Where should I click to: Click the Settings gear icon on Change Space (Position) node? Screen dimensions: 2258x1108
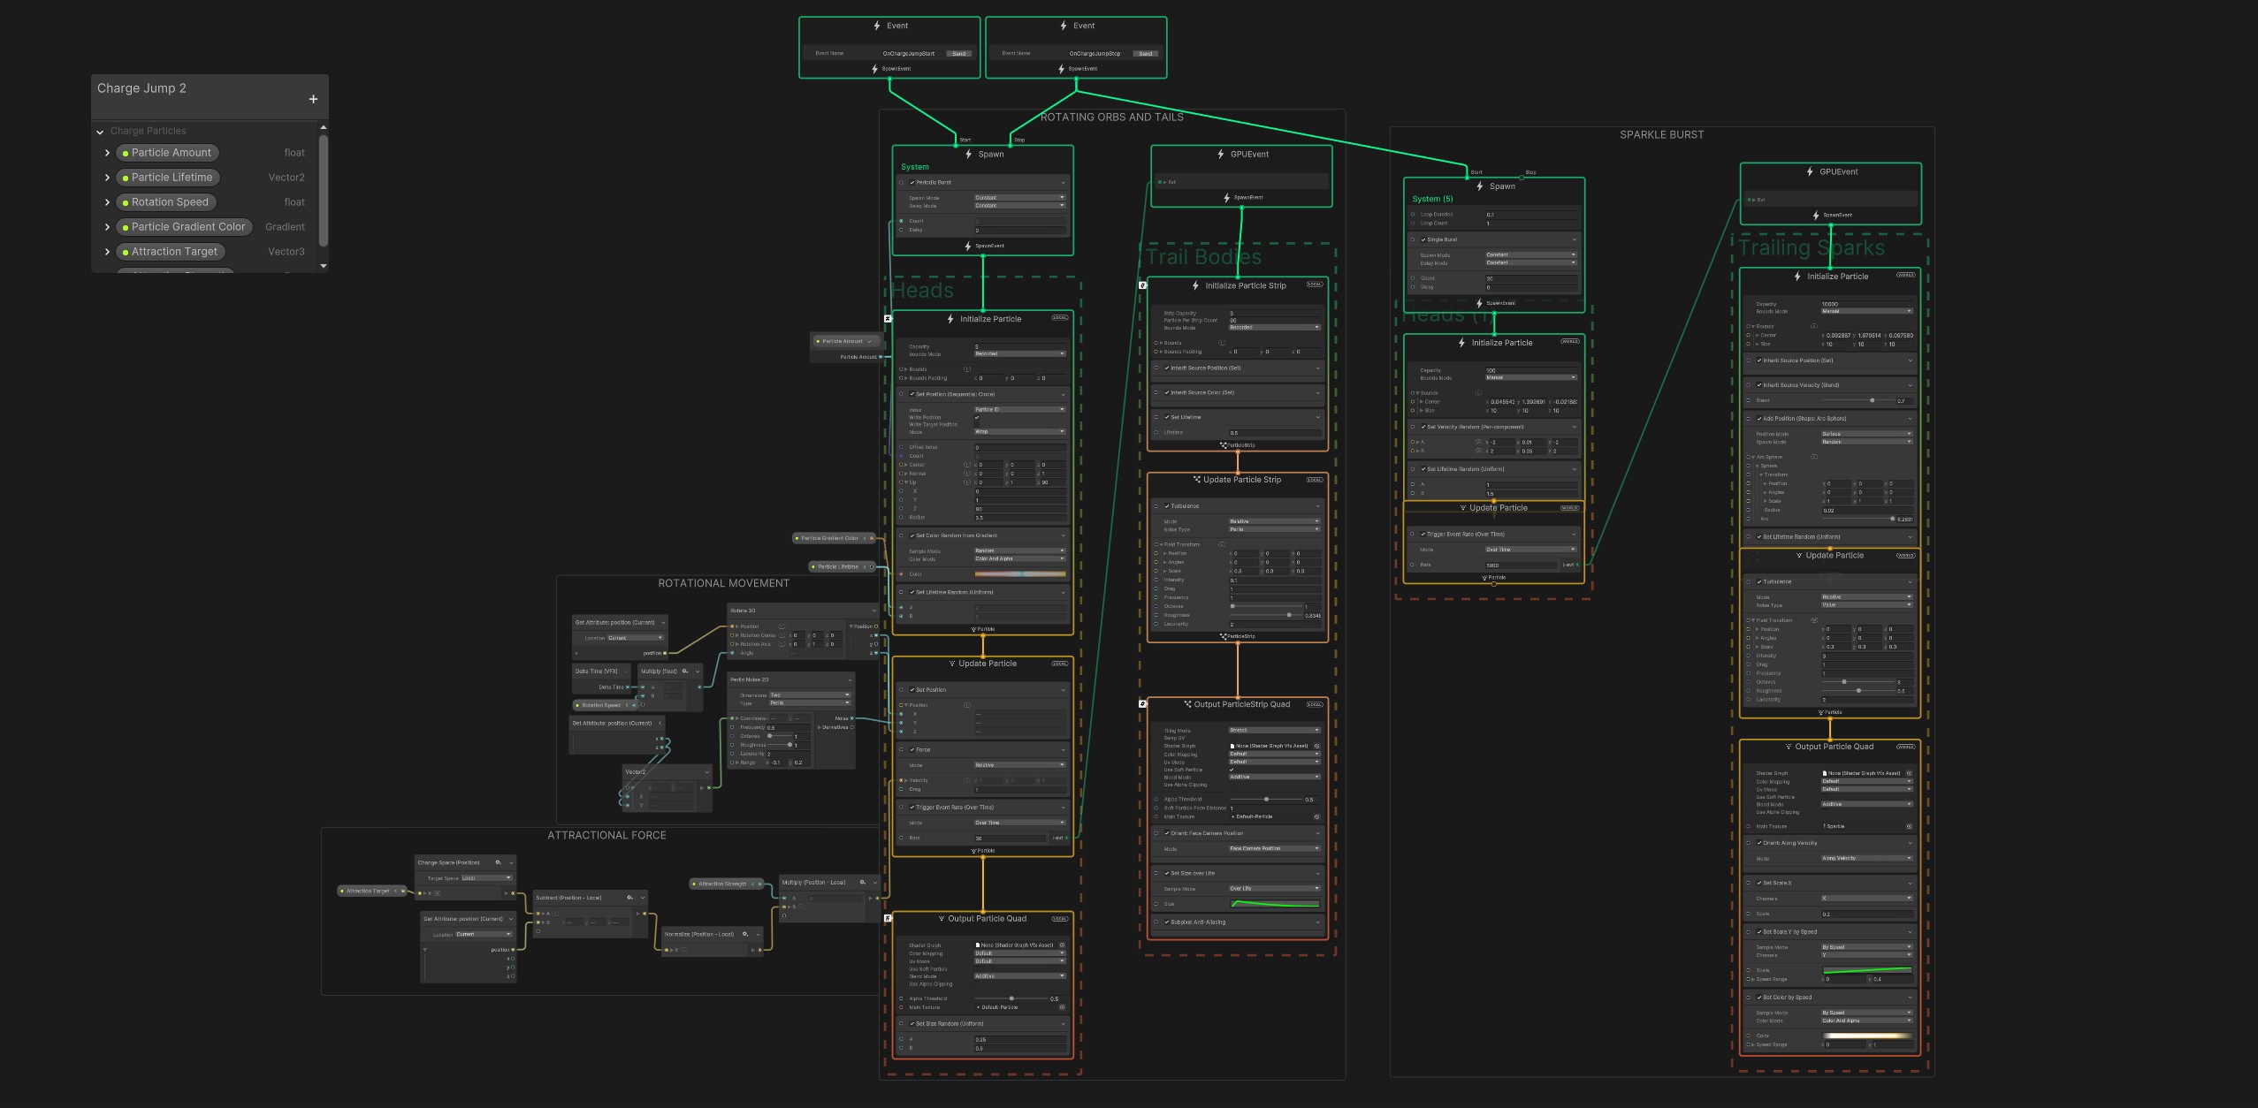tap(499, 862)
